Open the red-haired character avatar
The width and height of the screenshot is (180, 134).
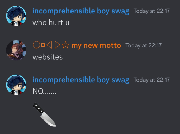pyautogui.click(x=16, y=50)
